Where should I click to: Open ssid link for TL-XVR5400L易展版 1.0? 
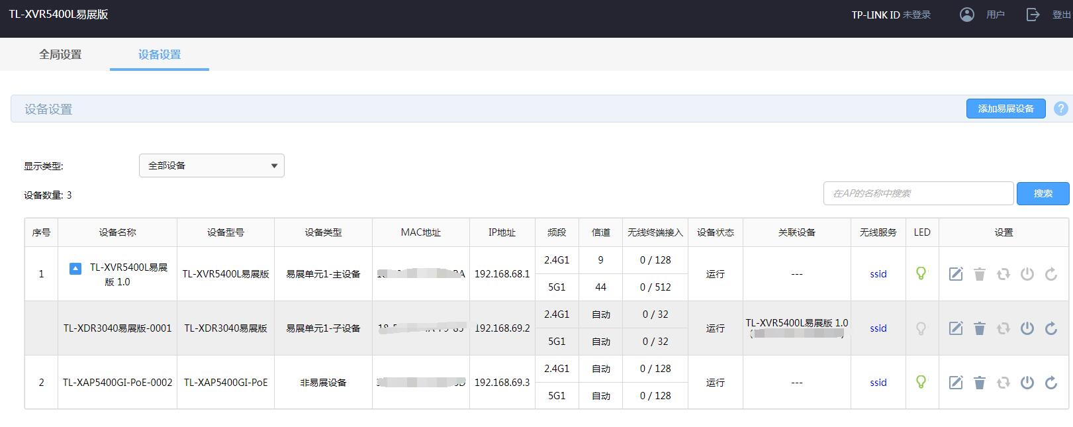tap(878, 274)
